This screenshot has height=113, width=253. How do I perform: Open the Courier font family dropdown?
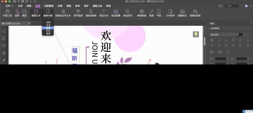223,35
